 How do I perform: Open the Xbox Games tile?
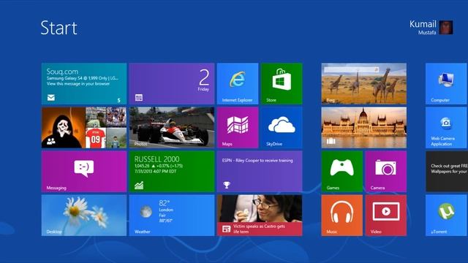[x=342, y=172]
